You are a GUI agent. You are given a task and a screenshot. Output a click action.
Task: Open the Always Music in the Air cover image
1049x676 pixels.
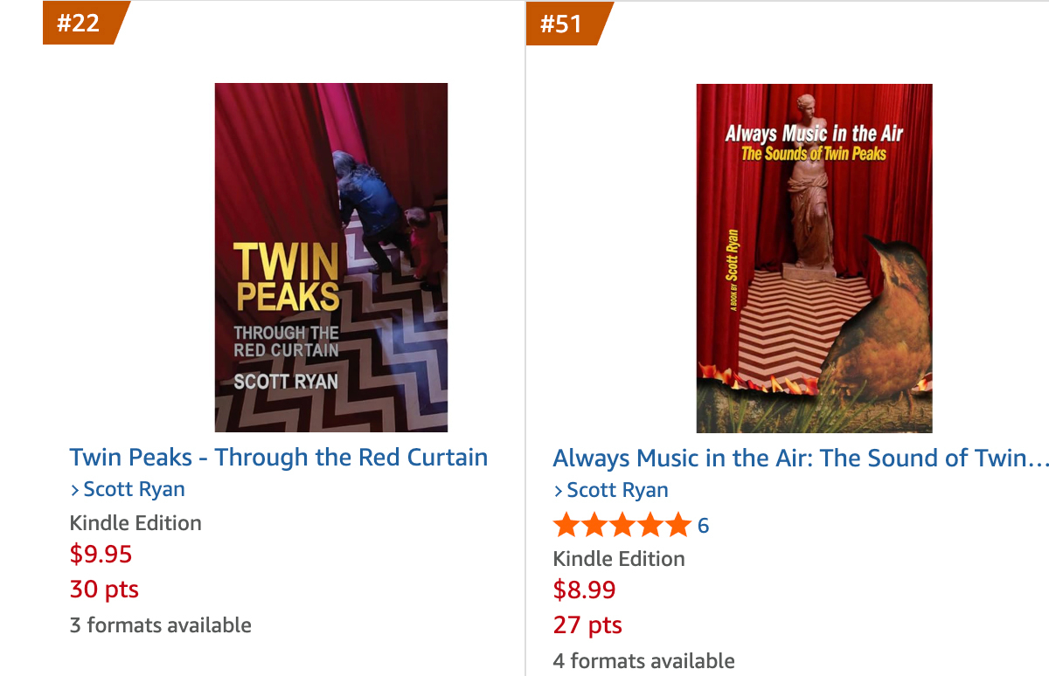(x=814, y=259)
